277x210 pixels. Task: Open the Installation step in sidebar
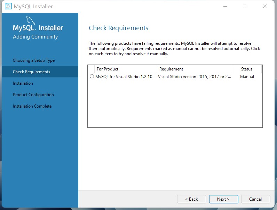tap(23, 83)
